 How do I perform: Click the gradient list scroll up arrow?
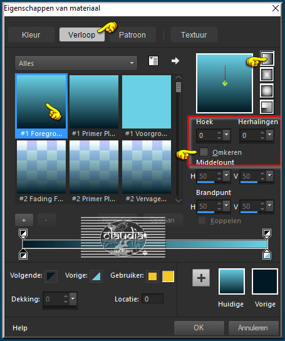pos(179,77)
